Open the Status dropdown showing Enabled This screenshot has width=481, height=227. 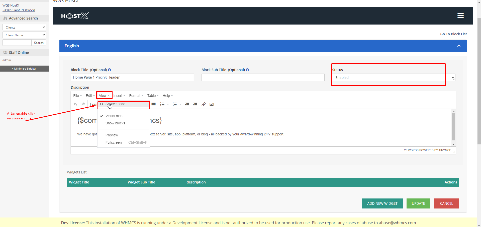click(x=394, y=78)
